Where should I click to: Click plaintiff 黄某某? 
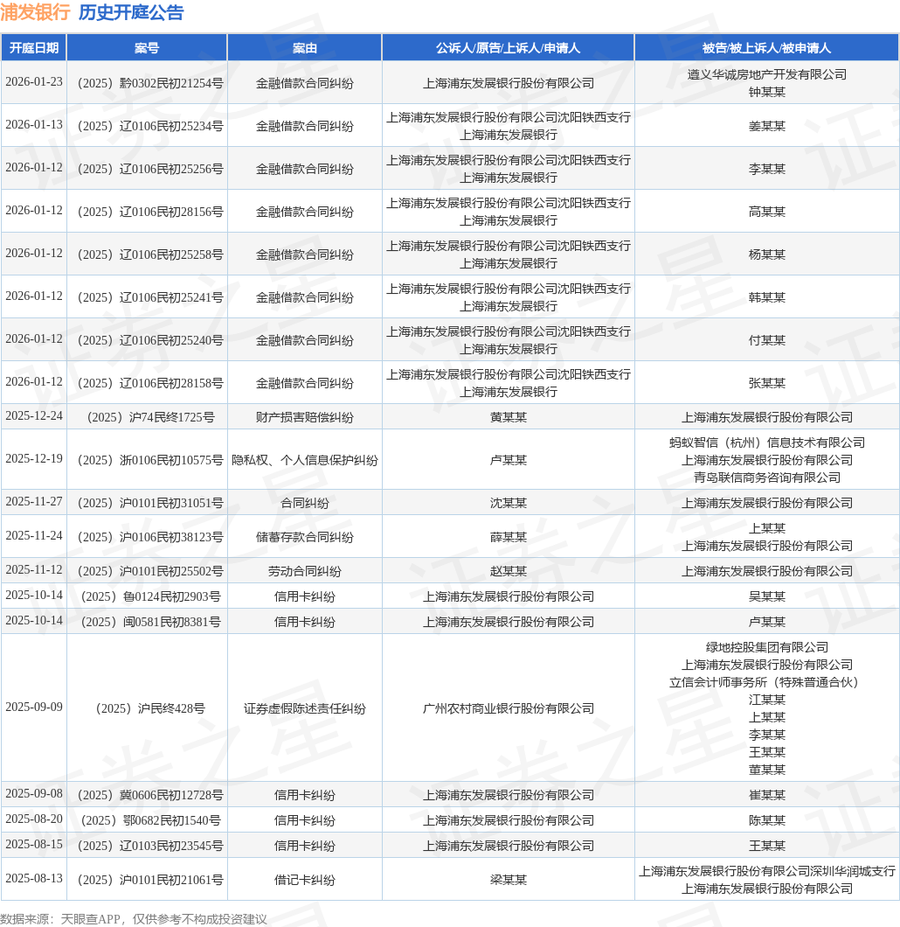point(508,417)
